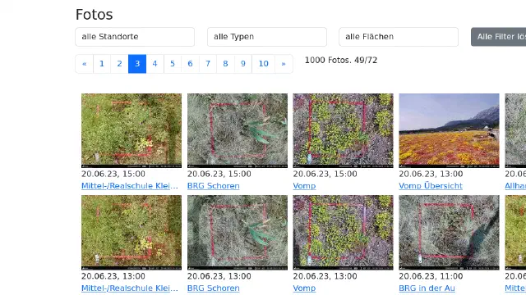Open first-row Vomp photo at 15:00
This screenshot has width=526, height=295.
[343, 130]
